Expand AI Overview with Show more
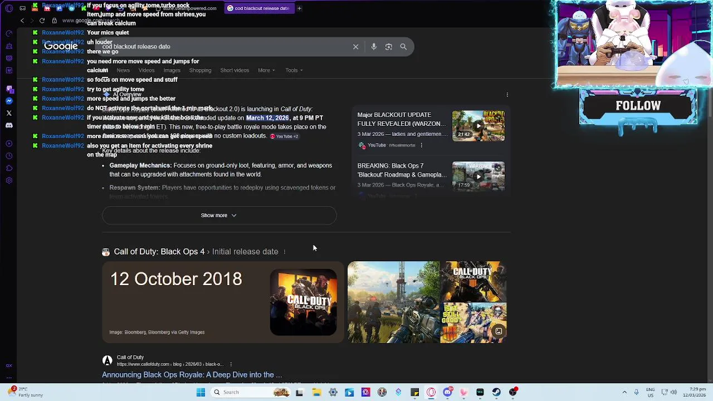Viewport: 713px width, 401px height. click(219, 216)
